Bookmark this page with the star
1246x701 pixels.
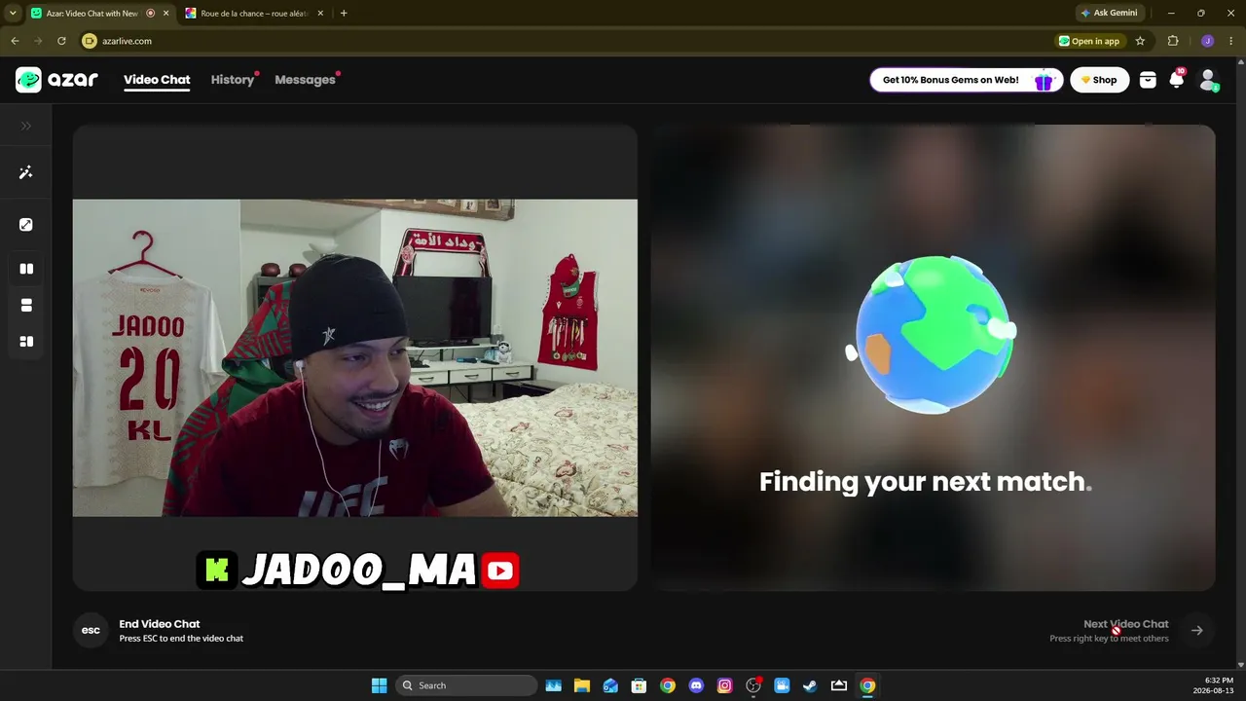tap(1140, 41)
